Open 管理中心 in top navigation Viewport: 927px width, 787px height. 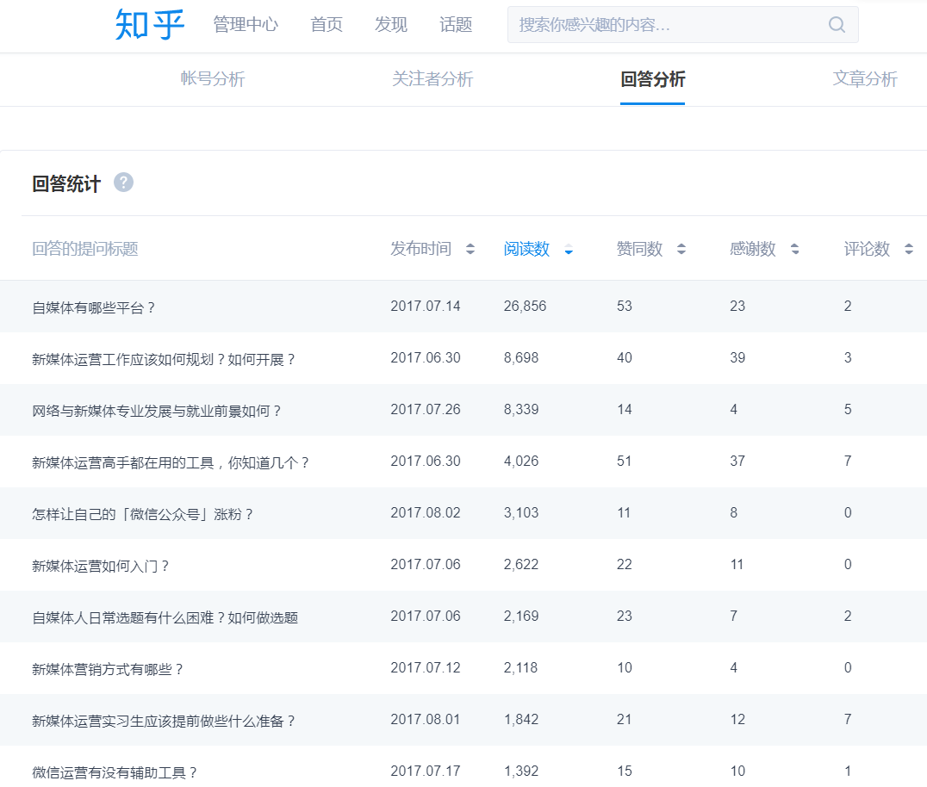tap(246, 25)
